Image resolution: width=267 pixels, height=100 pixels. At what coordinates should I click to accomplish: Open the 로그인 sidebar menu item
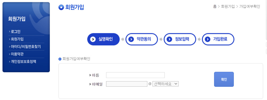(x=16, y=32)
